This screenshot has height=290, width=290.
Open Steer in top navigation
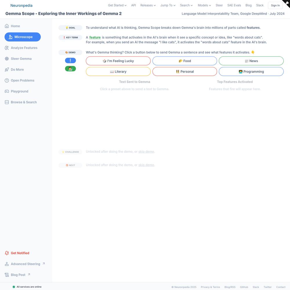tap(219, 5)
